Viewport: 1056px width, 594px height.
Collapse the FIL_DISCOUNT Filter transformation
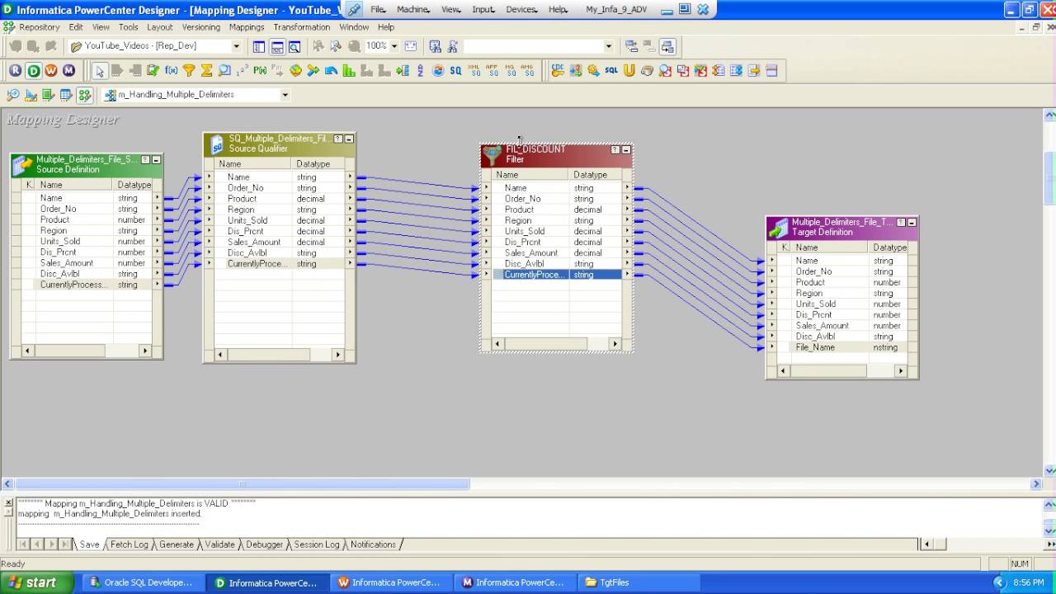pyautogui.click(x=626, y=150)
